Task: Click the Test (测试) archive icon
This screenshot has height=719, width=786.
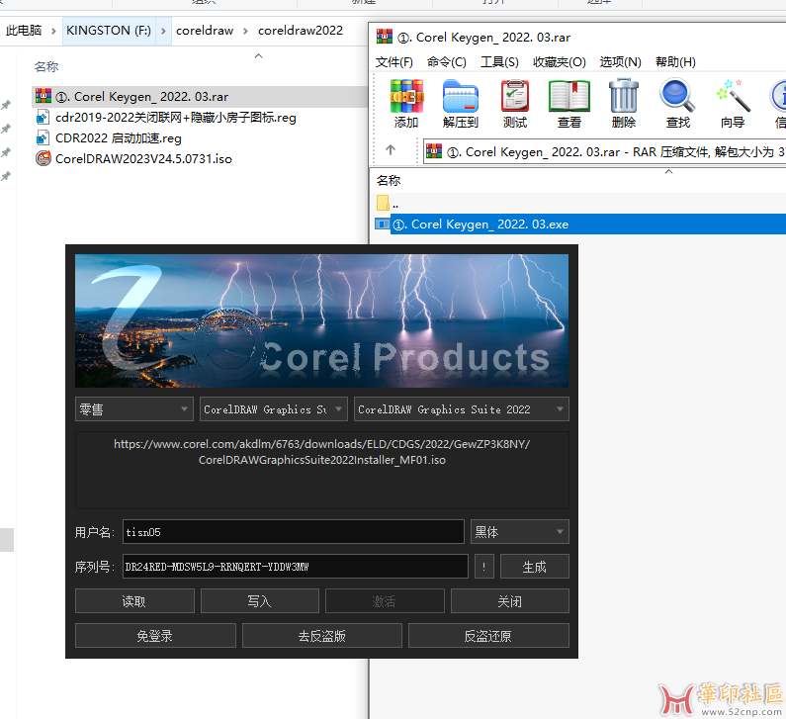Action: pyautogui.click(x=515, y=96)
